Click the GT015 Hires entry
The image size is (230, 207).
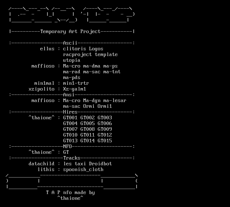(105, 141)
